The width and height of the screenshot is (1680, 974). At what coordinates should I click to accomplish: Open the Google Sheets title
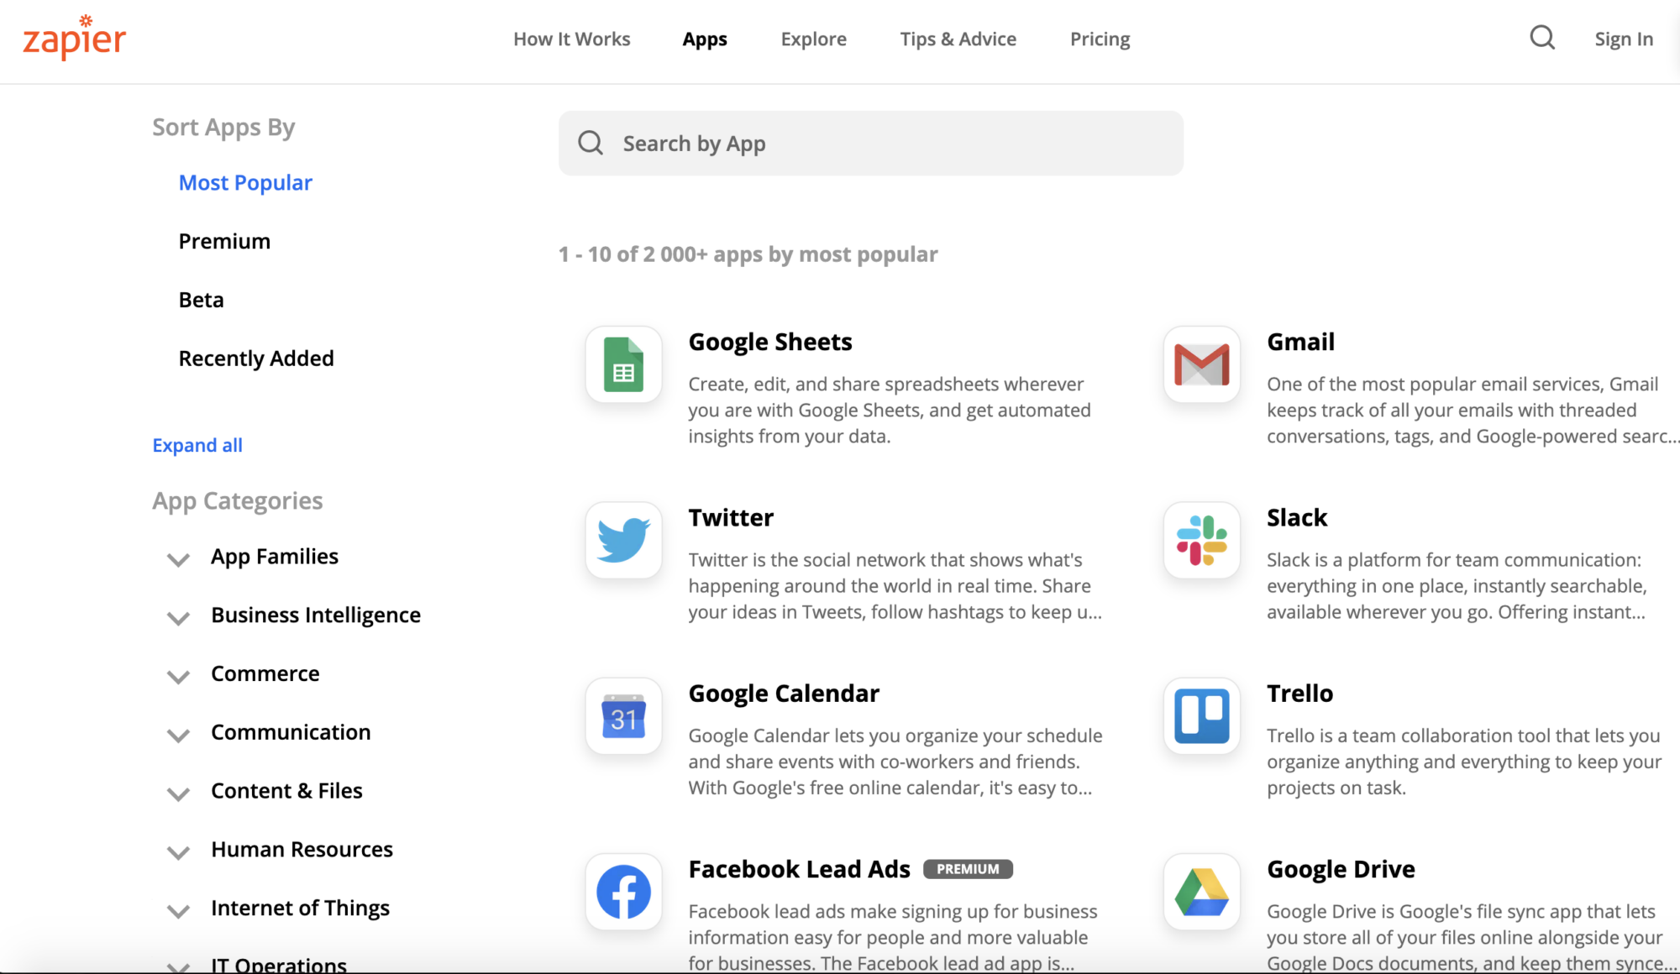[x=770, y=342]
